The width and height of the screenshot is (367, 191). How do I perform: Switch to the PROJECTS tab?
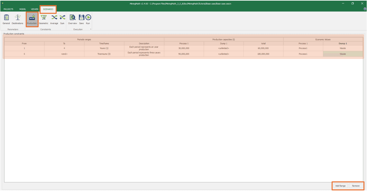8,9
